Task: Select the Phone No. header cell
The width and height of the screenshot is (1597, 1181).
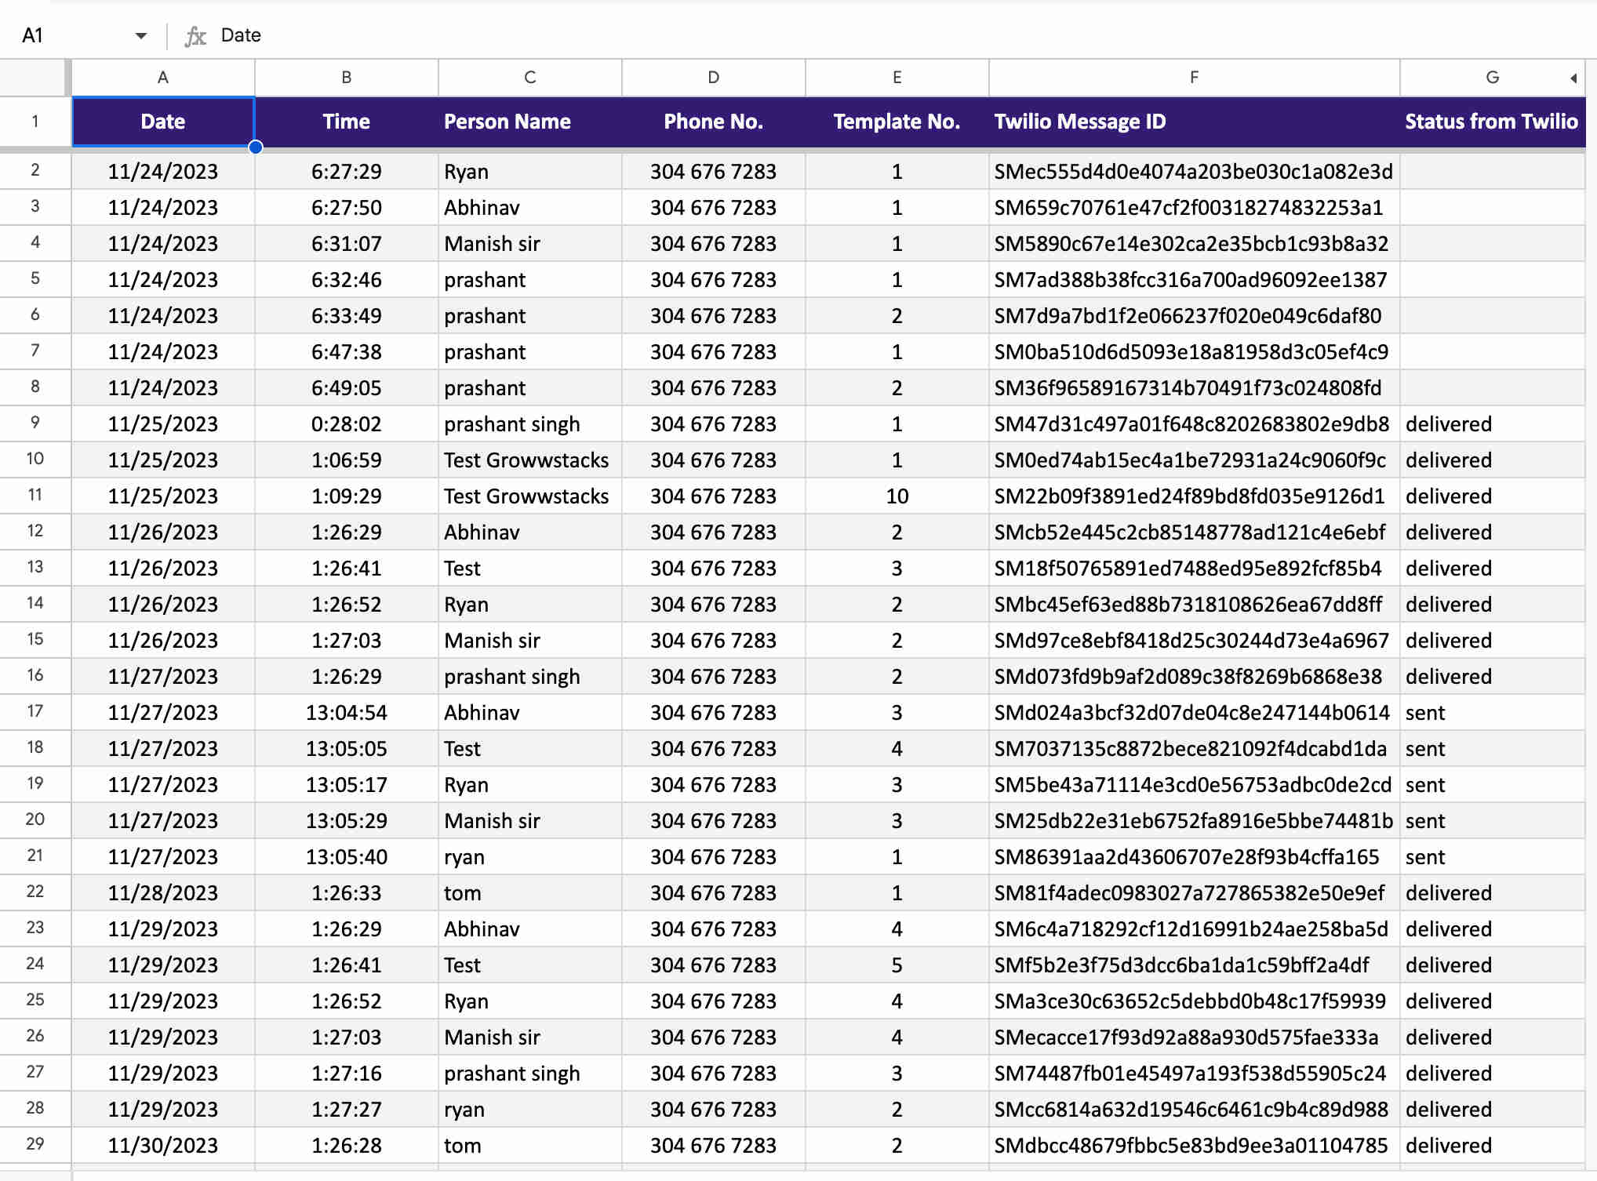Action: (714, 122)
